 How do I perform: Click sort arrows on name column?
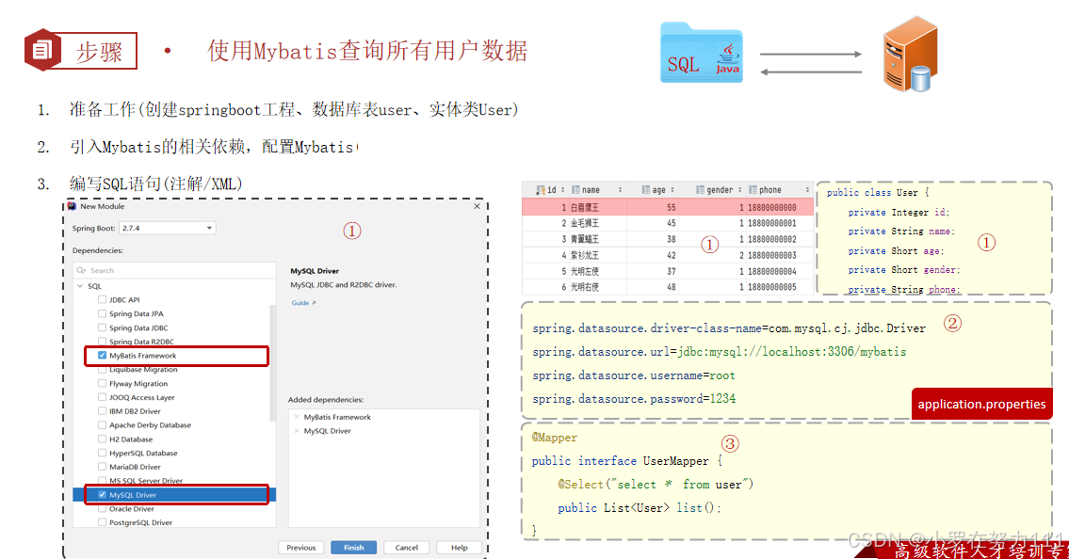tap(620, 190)
